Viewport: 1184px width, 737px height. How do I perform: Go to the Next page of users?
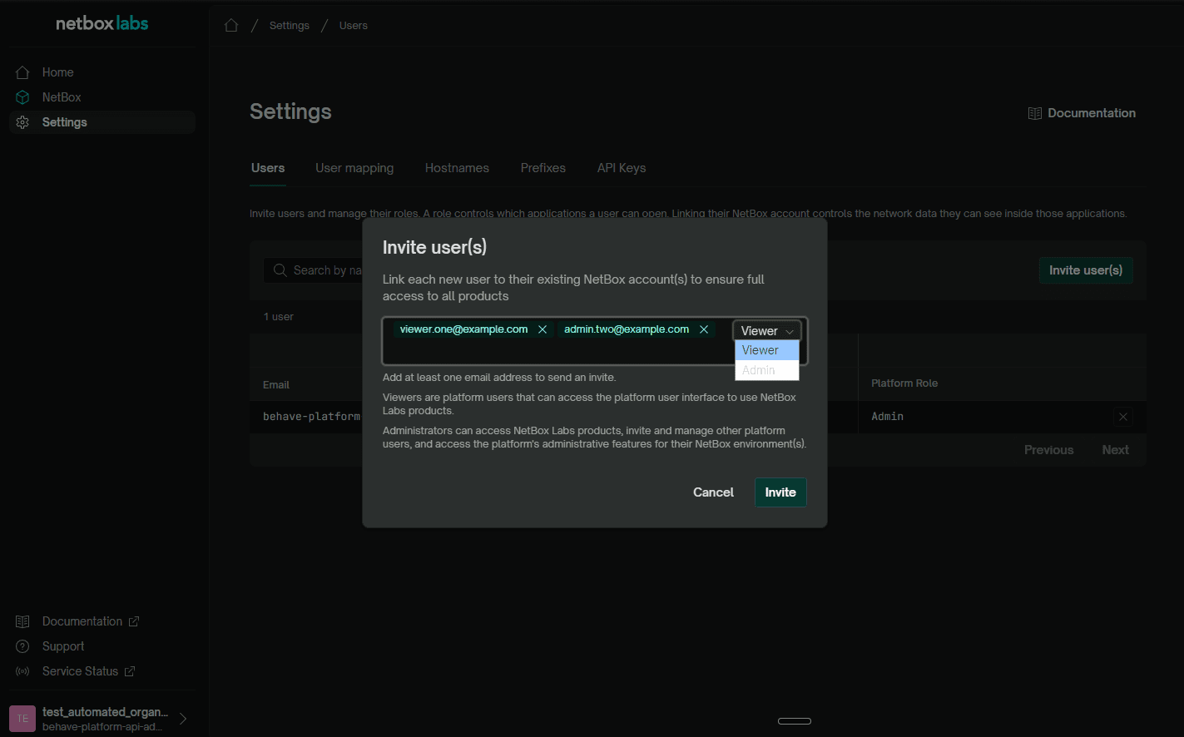tap(1115, 450)
